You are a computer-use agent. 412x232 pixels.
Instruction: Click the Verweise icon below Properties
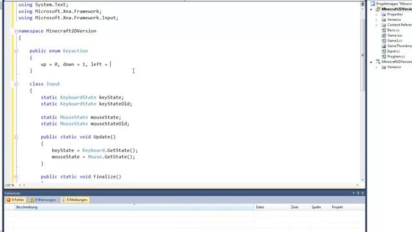click(x=384, y=20)
